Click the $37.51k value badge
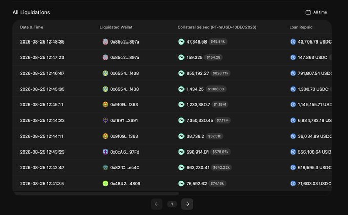 click(x=215, y=136)
